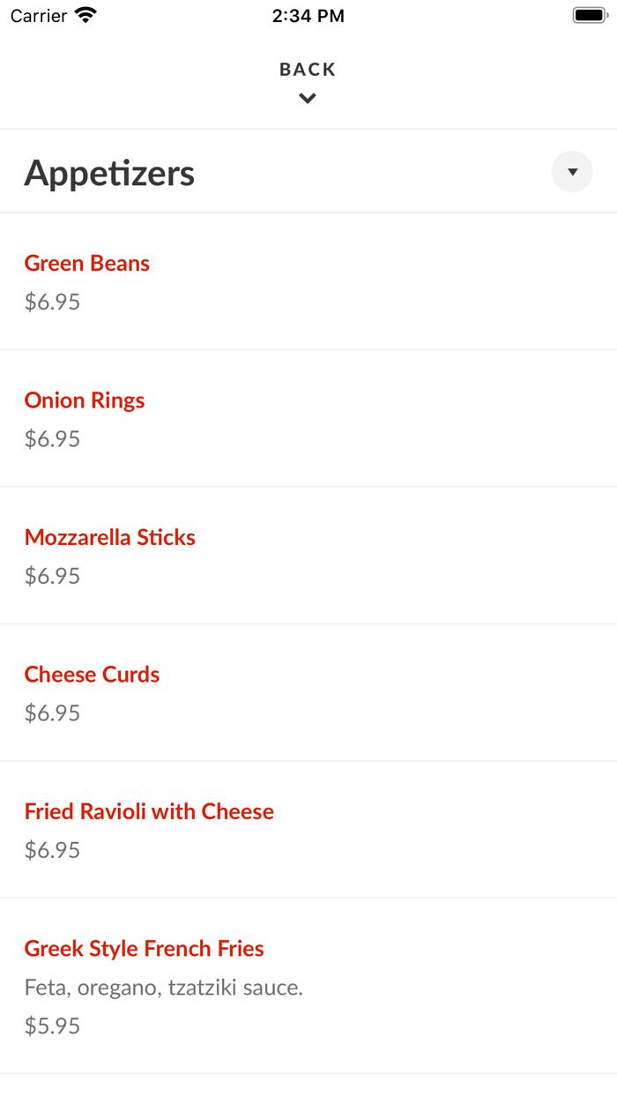This screenshot has height=1097, width=617.
Task: Tap the 2:34 PM clock display
Action: (x=308, y=15)
